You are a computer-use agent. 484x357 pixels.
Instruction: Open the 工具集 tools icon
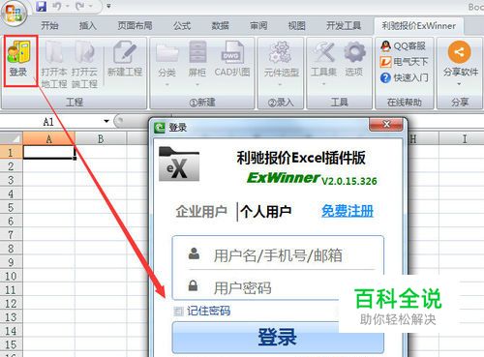(323, 51)
